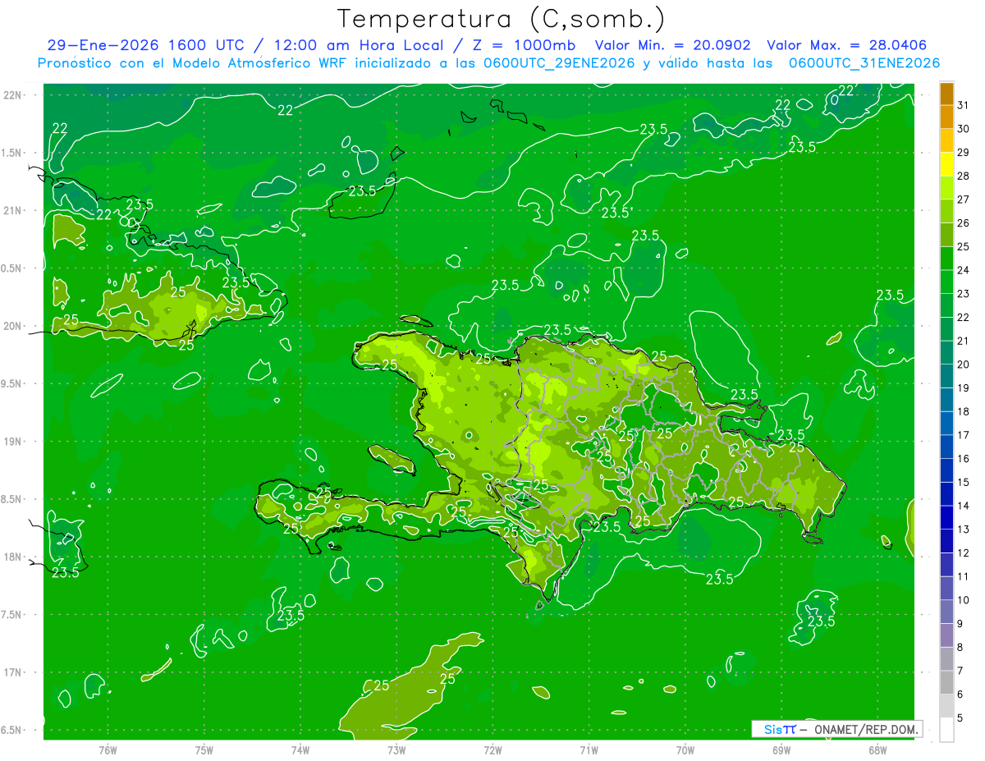Pick the orange legend swatch between 30 and 31
Screen dimensions: 985x761
[946, 117]
